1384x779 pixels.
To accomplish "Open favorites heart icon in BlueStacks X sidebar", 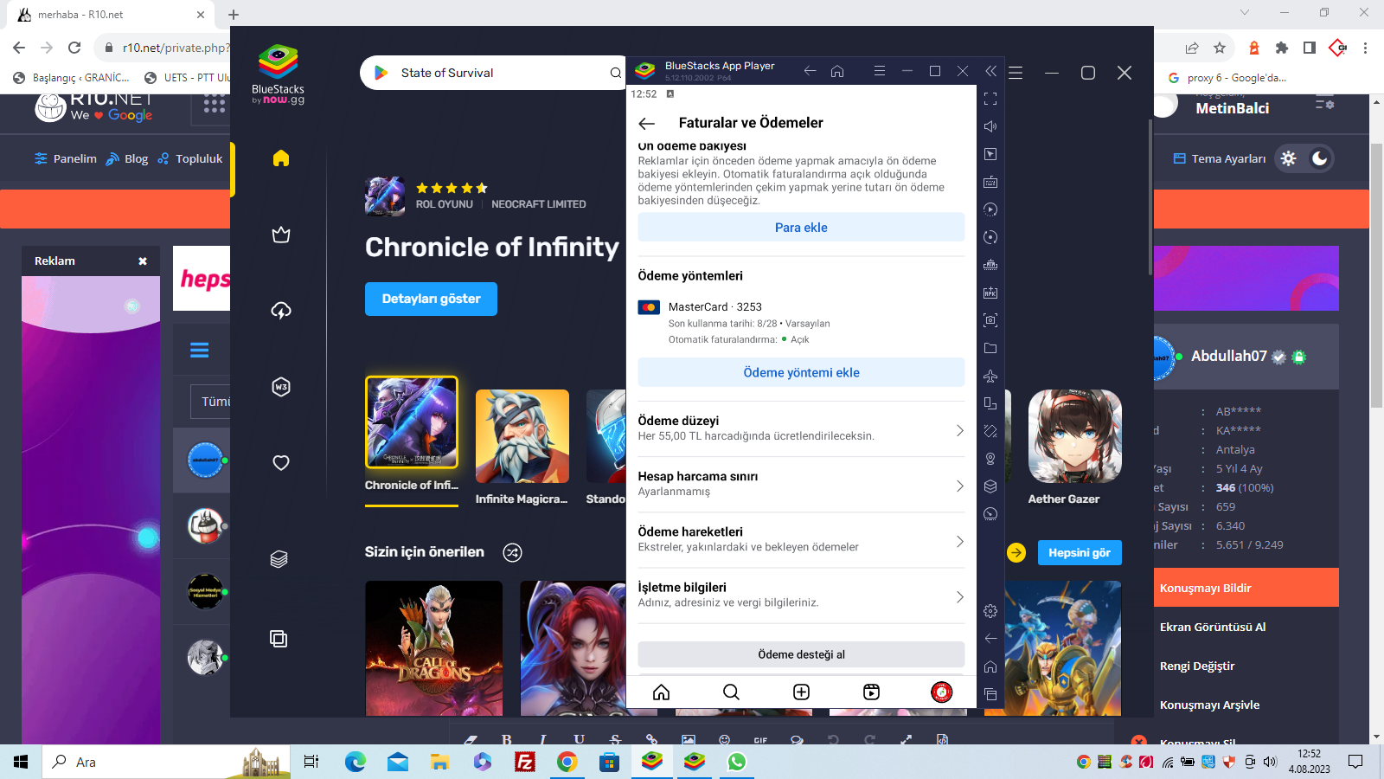I will [281, 463].
